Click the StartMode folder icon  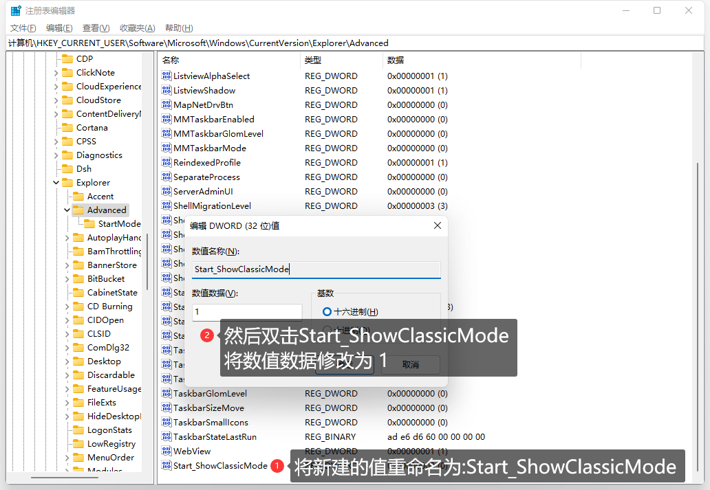[89, 224]
